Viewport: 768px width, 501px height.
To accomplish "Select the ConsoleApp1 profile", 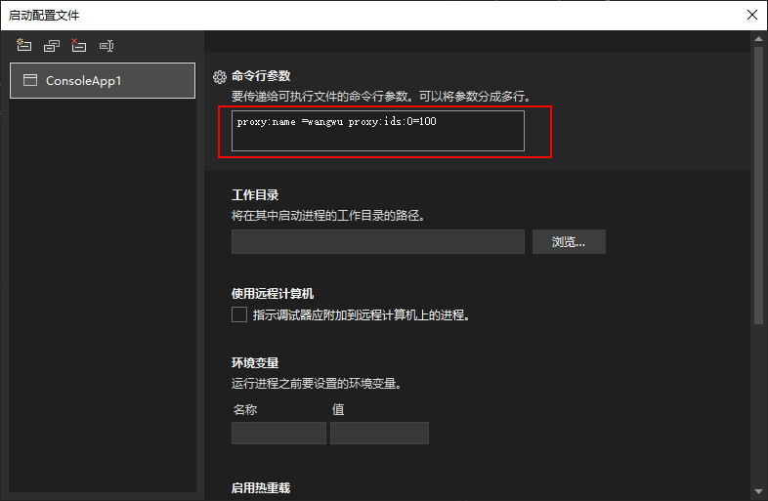I will point(103,80).
